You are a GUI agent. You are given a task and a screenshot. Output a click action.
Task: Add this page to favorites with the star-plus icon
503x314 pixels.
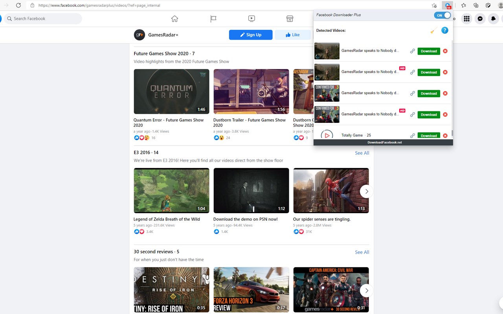[434, 5]
